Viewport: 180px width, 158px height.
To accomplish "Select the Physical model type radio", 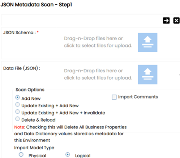I will point(21,154).
